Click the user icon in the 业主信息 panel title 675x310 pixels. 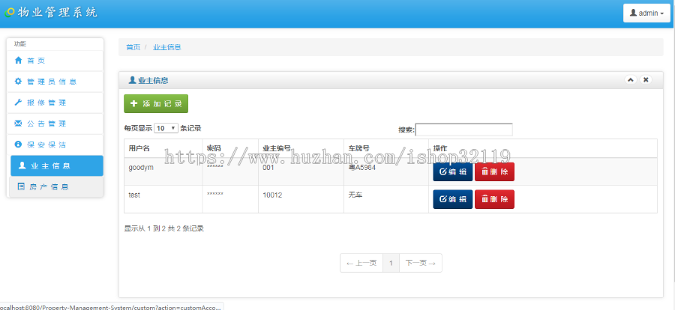tap(133, 80)
